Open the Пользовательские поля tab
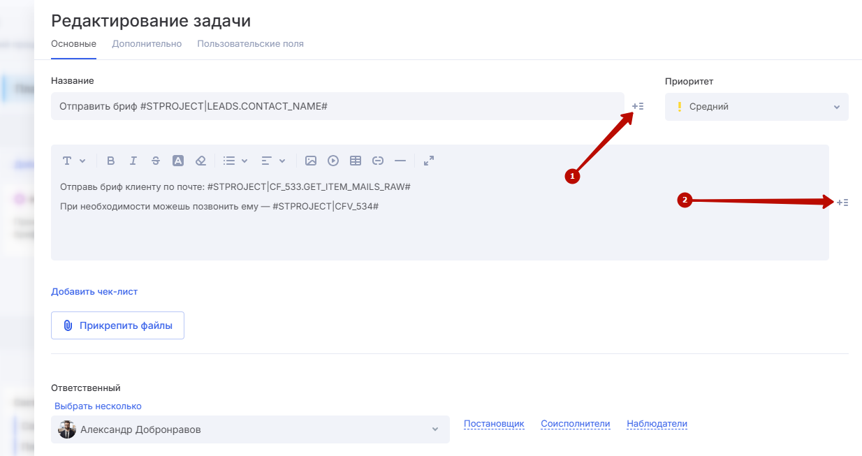862x456 pixels. [x=250, y=44]
